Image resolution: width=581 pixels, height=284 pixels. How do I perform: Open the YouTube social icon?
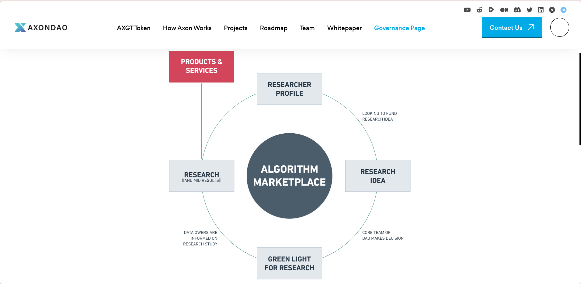(x=467, y=10)
